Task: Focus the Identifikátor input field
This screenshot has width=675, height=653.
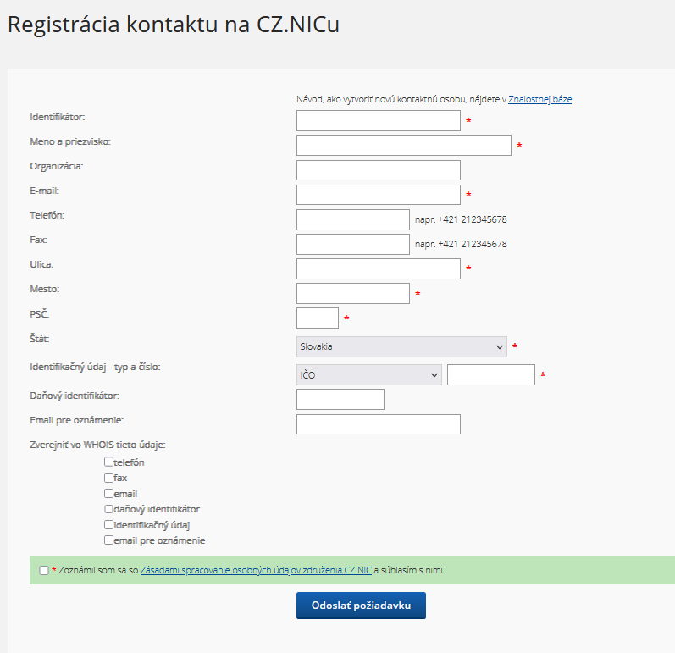Action: pyautogui.click(x=379, y=121)
